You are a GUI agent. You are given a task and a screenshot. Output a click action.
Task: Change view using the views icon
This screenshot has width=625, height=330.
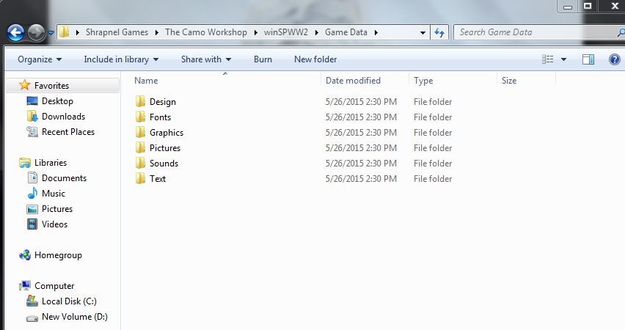pyautogui.click(x=547, y=59)
